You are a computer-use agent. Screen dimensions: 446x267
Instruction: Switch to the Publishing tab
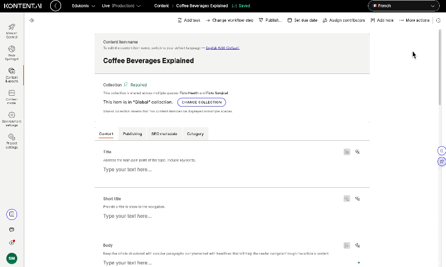pos(132,133)
